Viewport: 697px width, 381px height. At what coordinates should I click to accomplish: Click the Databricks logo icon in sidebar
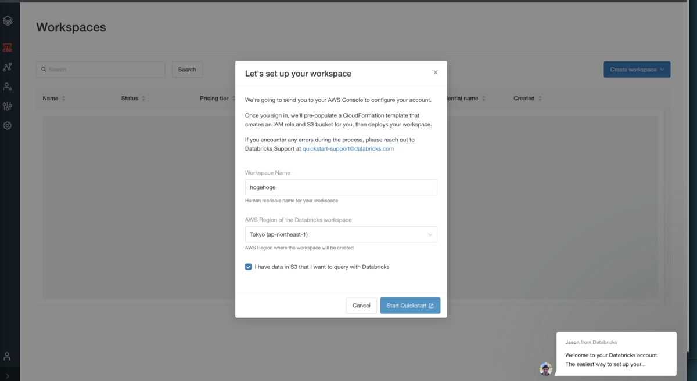(x=8, y=21)
